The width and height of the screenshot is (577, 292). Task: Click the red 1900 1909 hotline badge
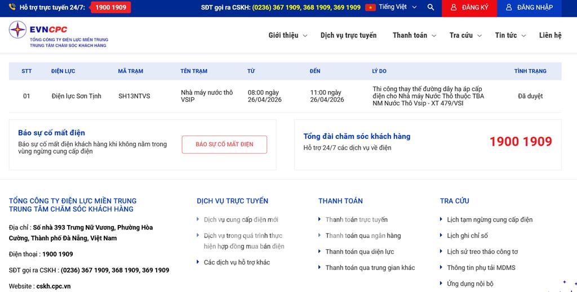coord(110,7)
